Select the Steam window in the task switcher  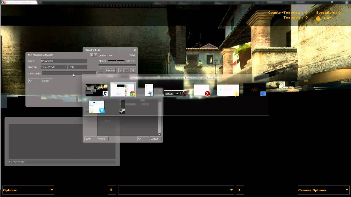pos(123,107)
